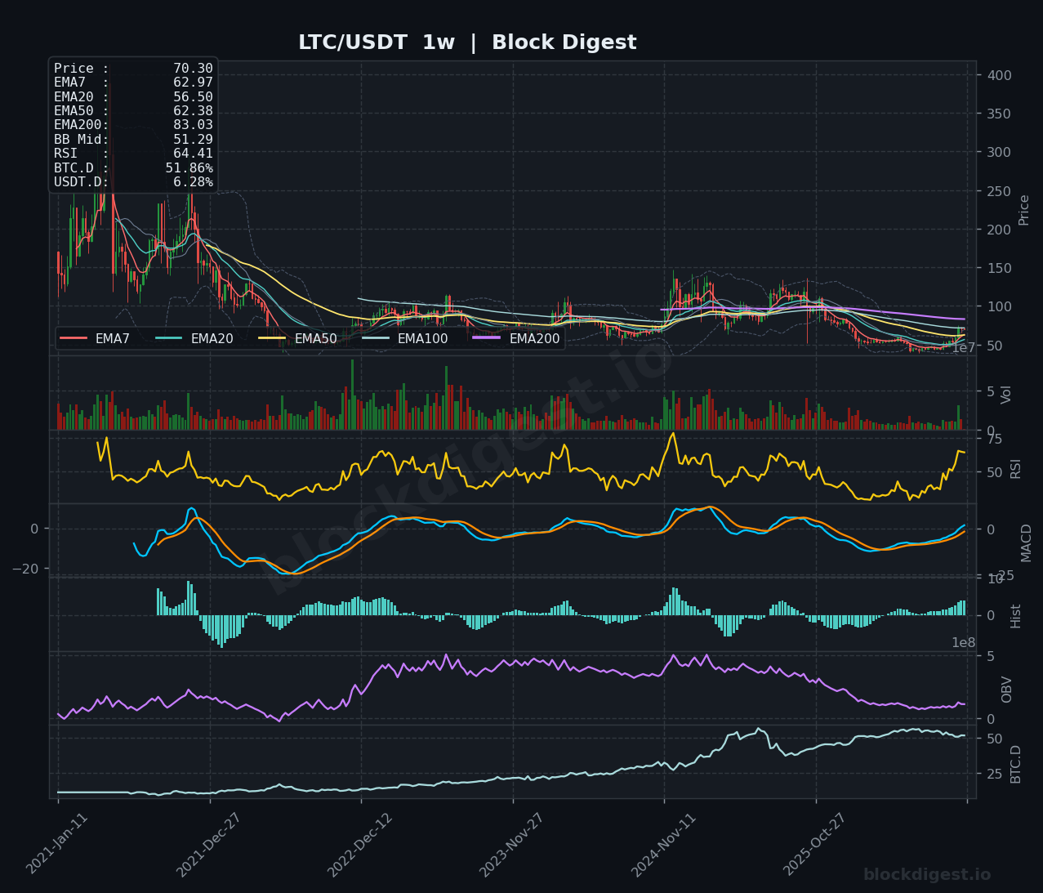The width and height of the screenshot is (1043, 893).
Task: Click the BTC.D 51.86% row
Action: (x=133, y=167)
